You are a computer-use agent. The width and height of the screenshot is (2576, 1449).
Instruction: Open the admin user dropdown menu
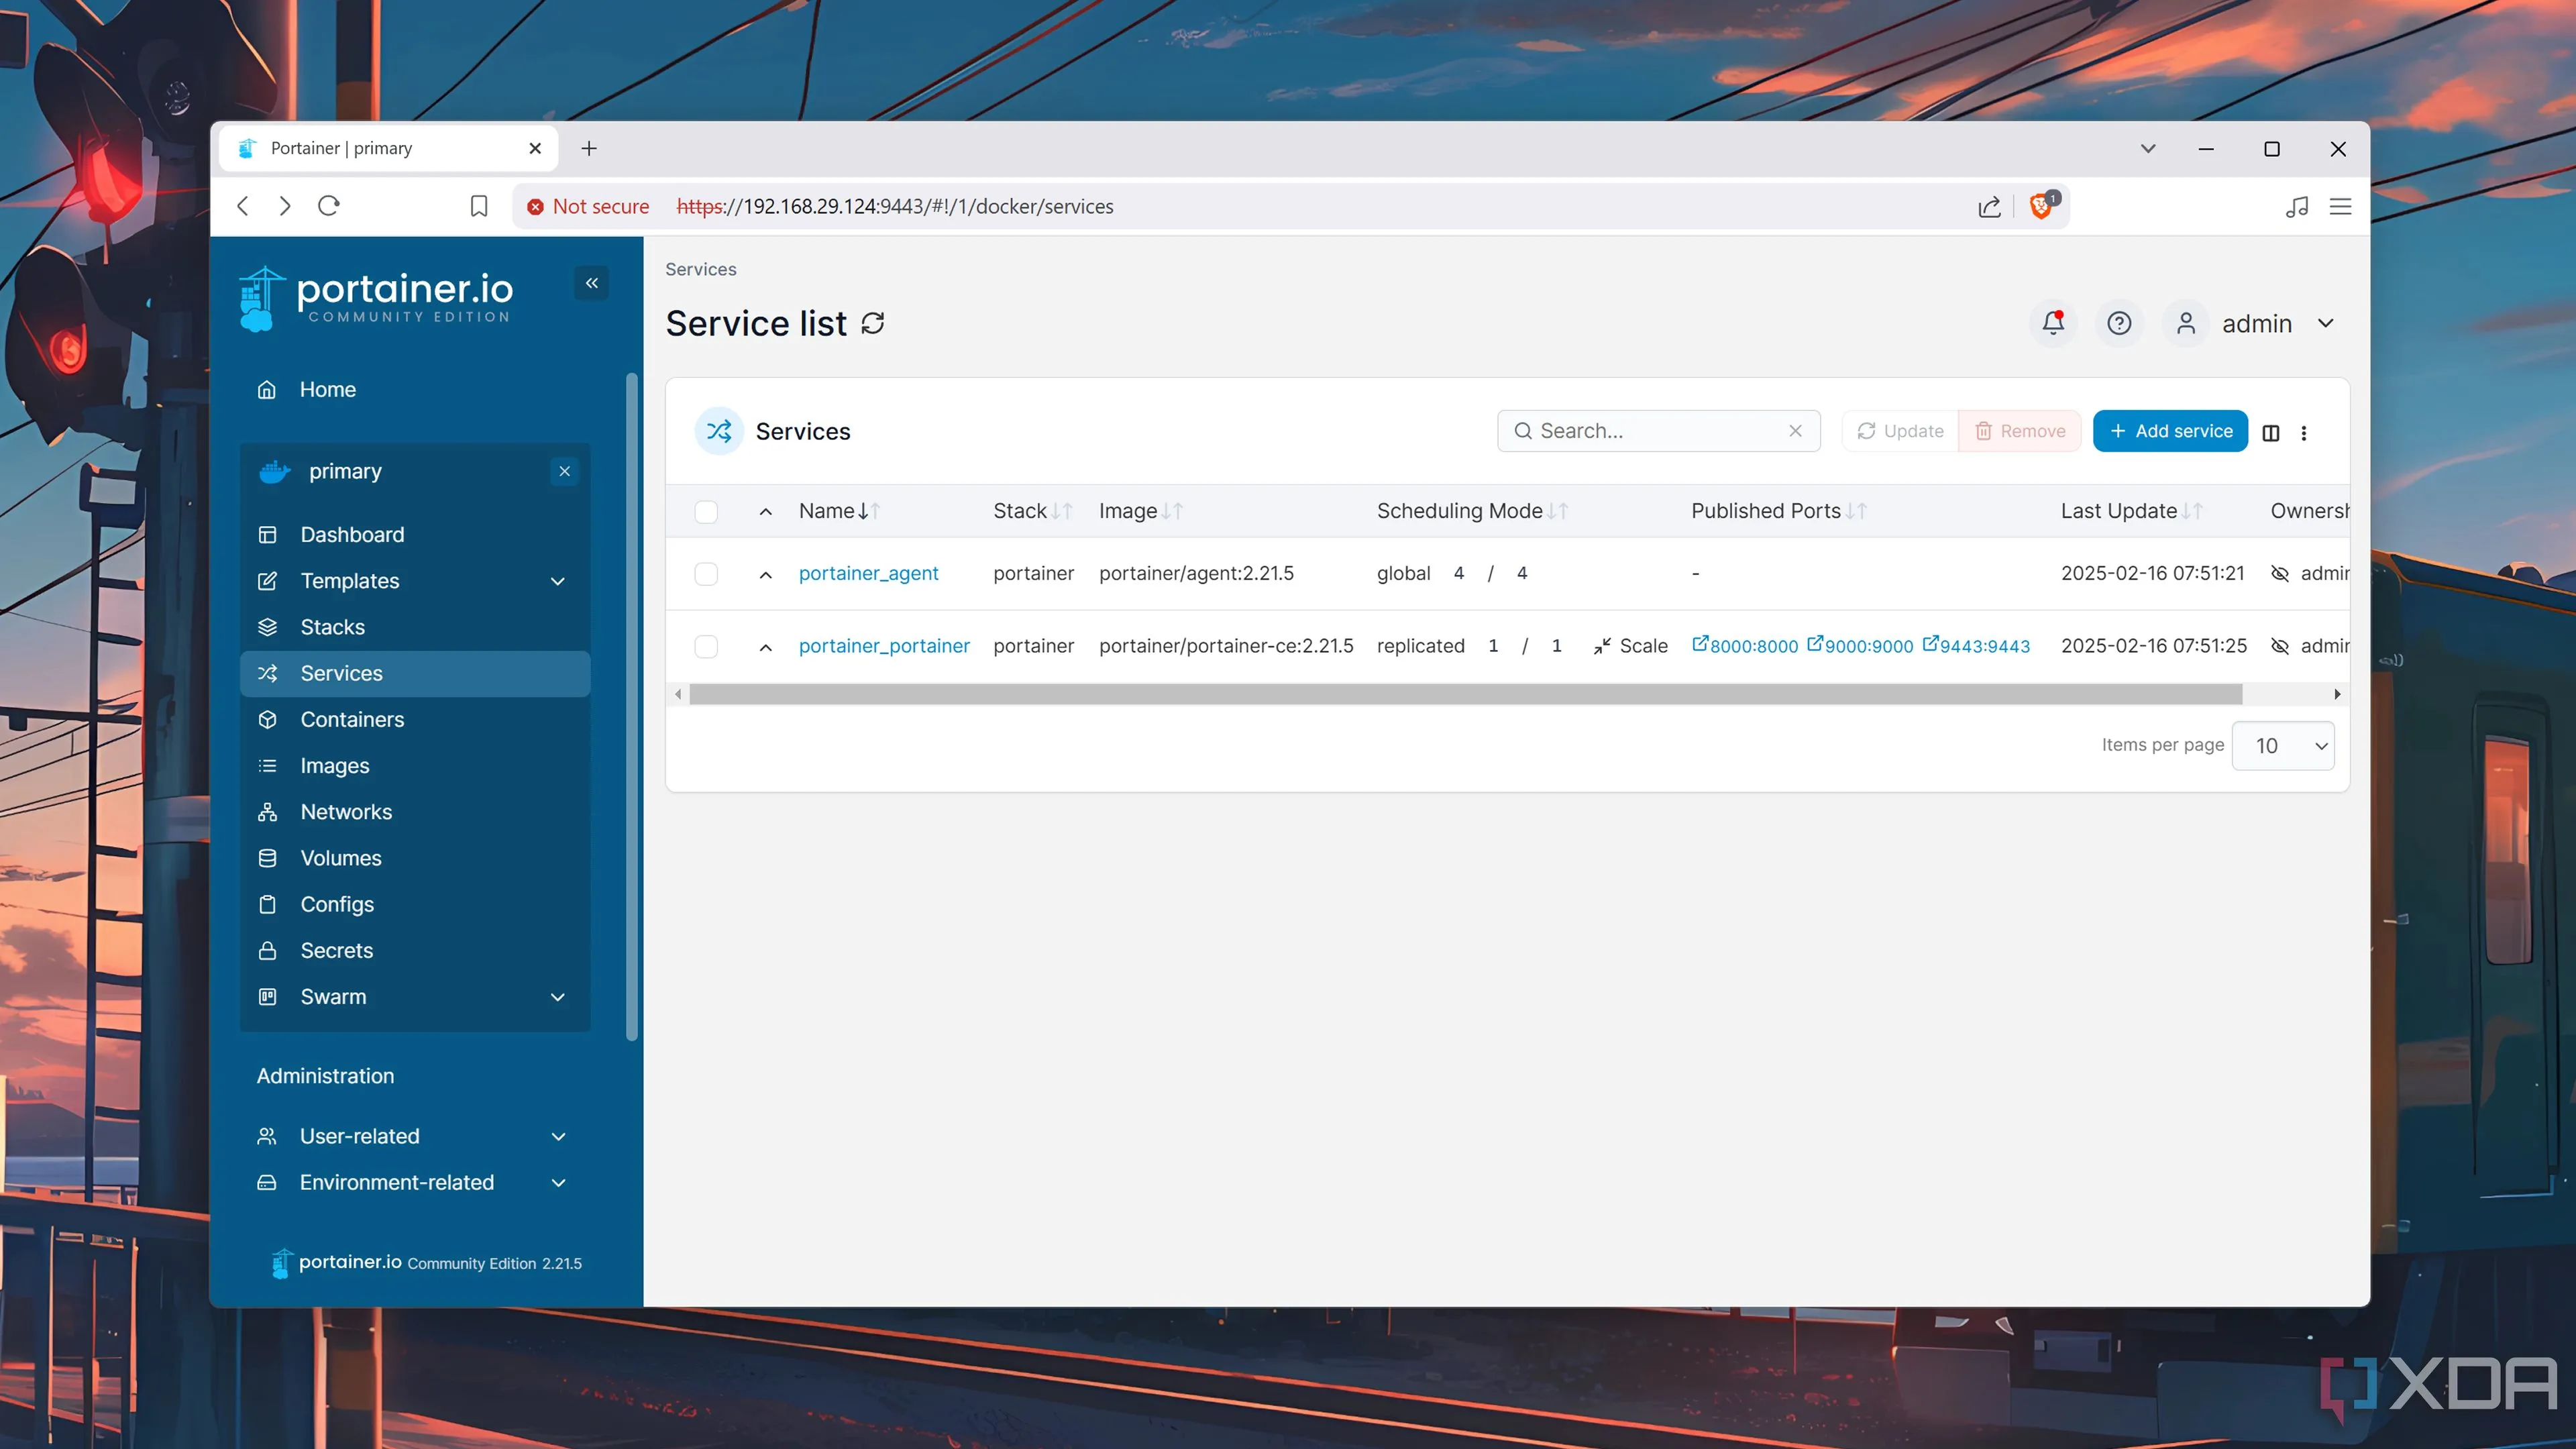tap(2325, 323)
